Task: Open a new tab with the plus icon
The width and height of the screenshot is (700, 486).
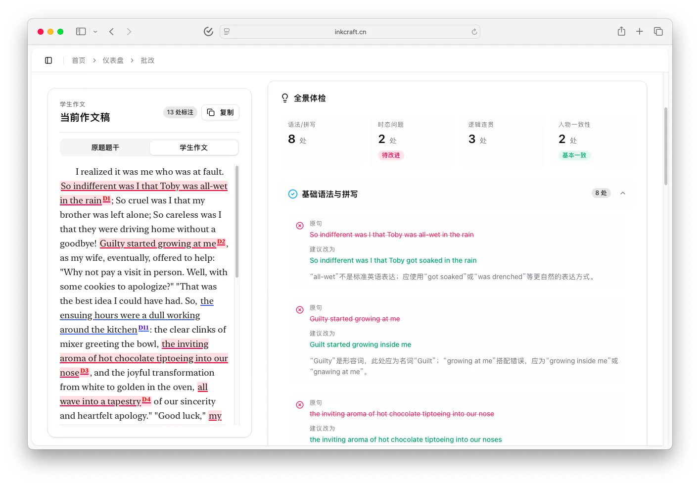Action: click(640, 31)
